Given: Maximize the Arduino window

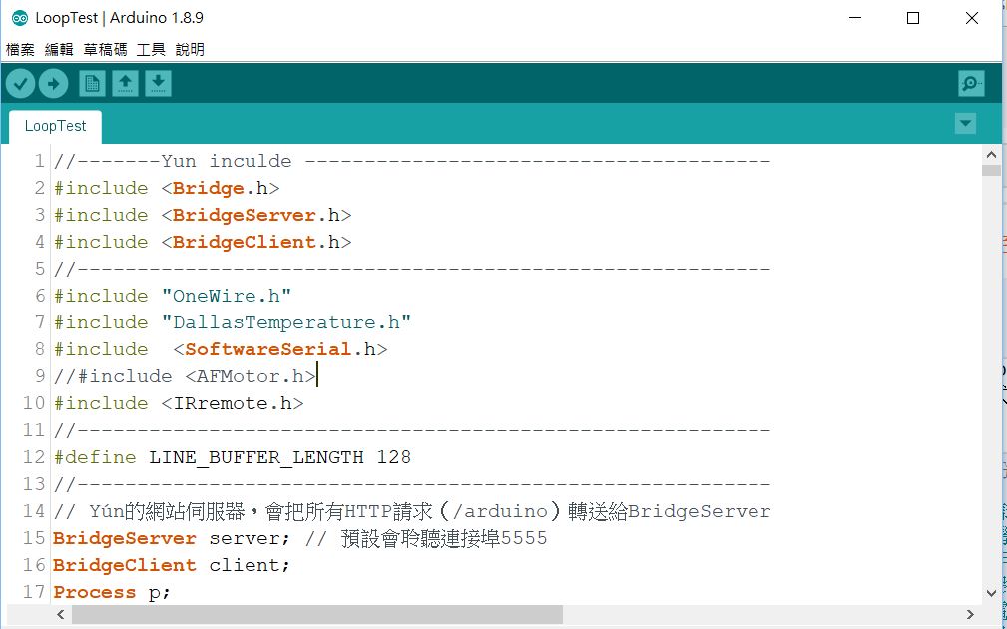Looking at the screenshot, I should tap(913, 18).
